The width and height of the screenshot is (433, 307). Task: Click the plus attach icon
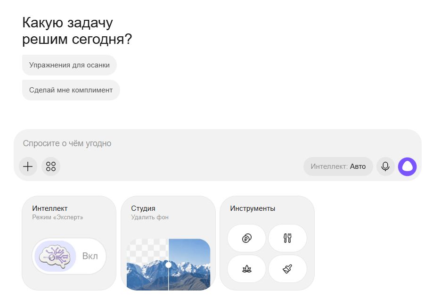[x=28, y=166]
